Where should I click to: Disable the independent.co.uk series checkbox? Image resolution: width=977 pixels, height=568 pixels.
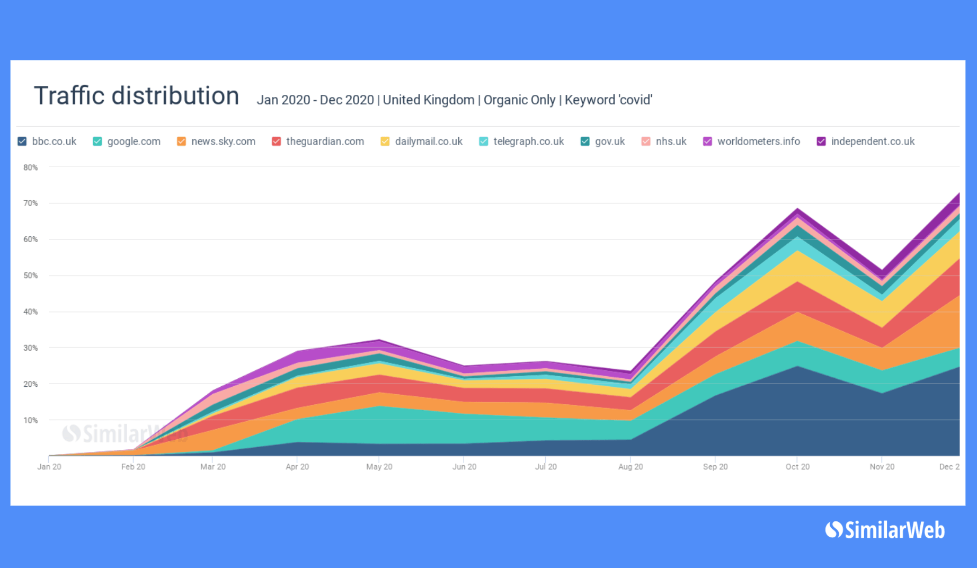(821, 141)
